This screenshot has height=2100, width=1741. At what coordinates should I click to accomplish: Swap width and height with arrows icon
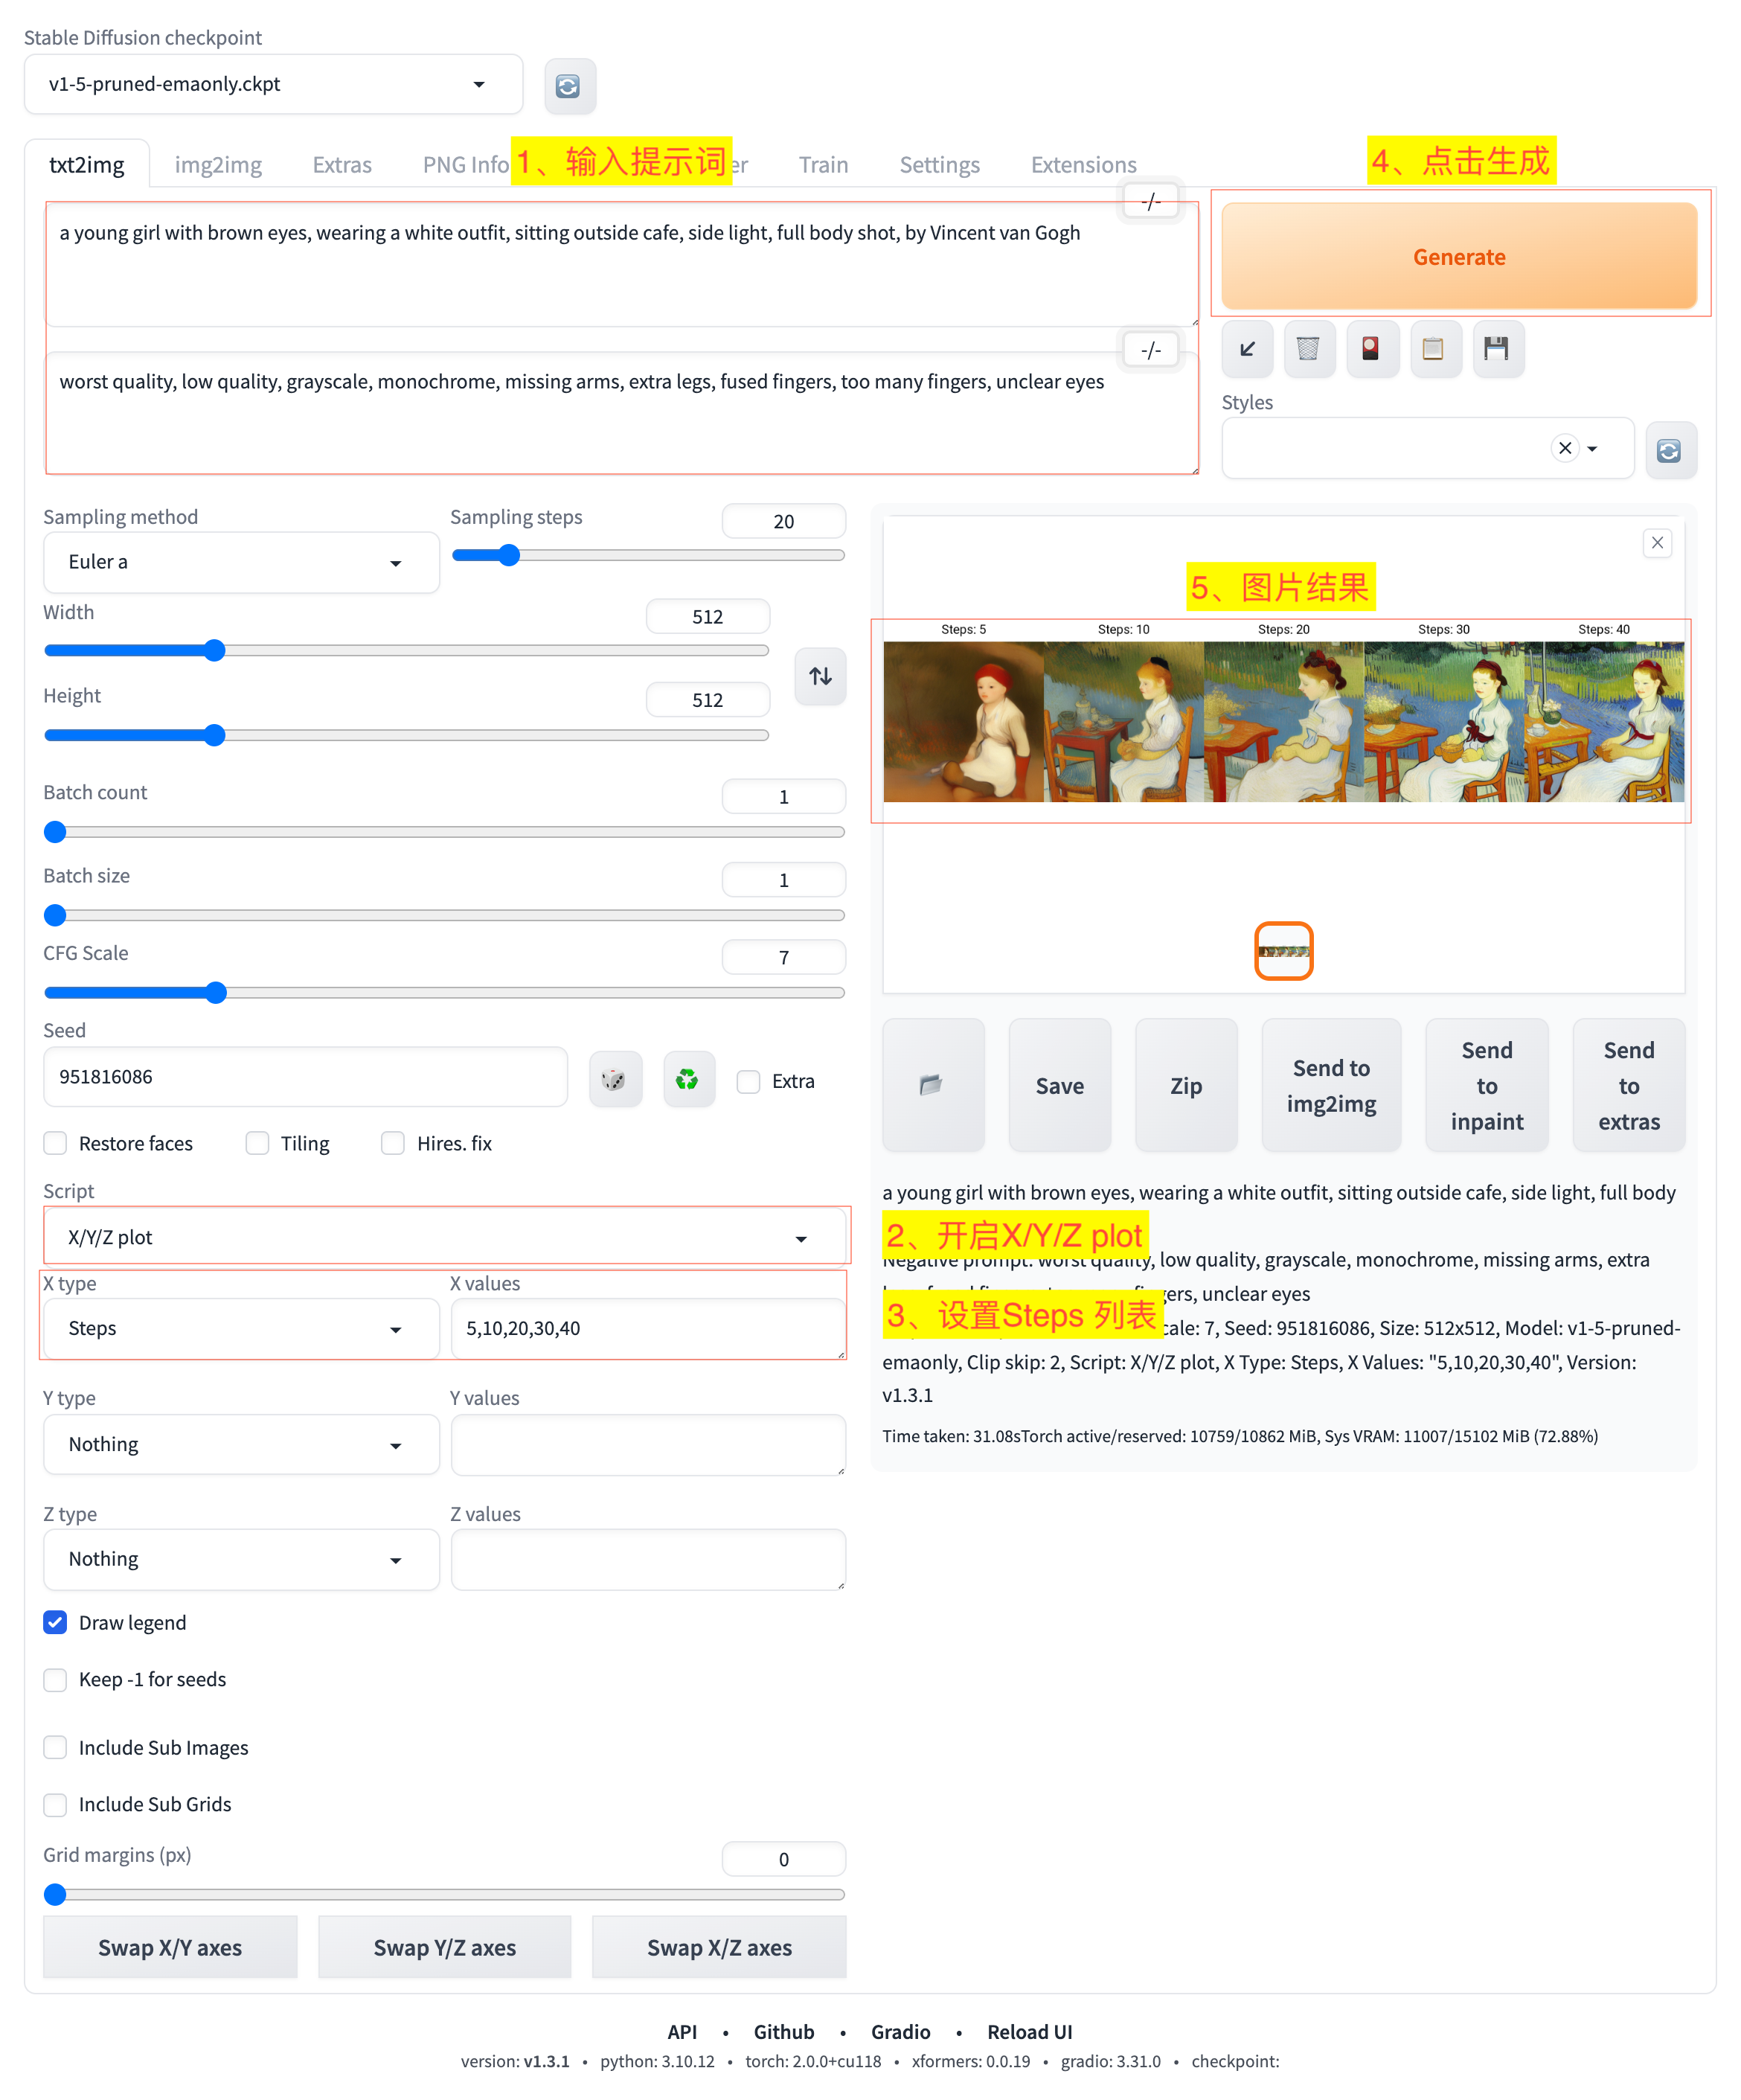pos(820,677)
